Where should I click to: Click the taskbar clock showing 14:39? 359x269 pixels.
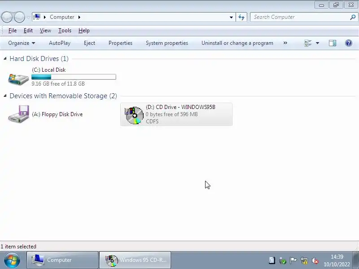pyautogui.click(x=337, y=260)
